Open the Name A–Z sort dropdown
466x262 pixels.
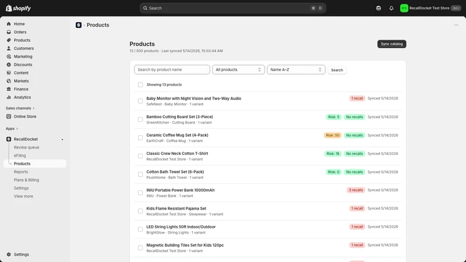coord(296,70)
